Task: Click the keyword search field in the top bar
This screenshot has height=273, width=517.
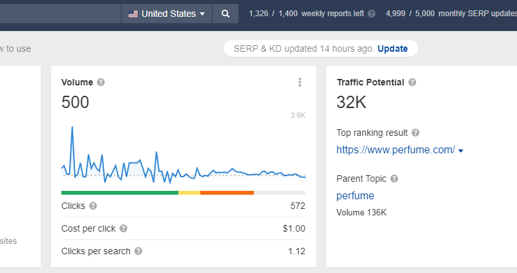Action: (x=58, y=14)
